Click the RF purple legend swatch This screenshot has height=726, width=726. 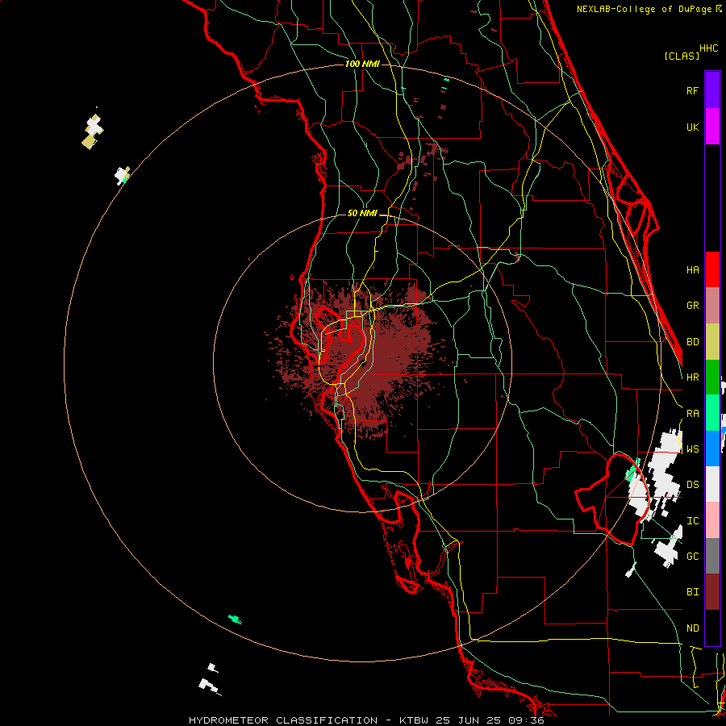pyautogui.click(x=712, y=90)
